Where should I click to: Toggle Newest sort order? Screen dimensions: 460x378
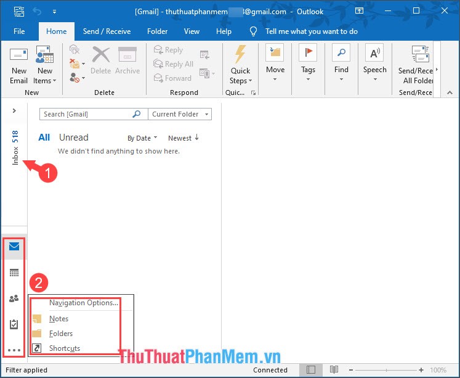(184, 138)
